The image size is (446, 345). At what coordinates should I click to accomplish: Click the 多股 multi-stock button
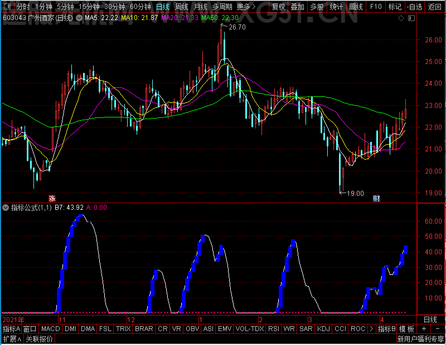317,6
